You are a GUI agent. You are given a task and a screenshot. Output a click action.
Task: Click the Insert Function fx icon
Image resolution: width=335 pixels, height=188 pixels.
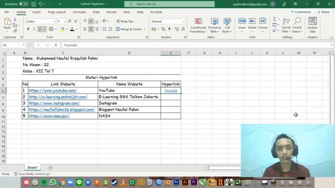click(x=56, y=45)
